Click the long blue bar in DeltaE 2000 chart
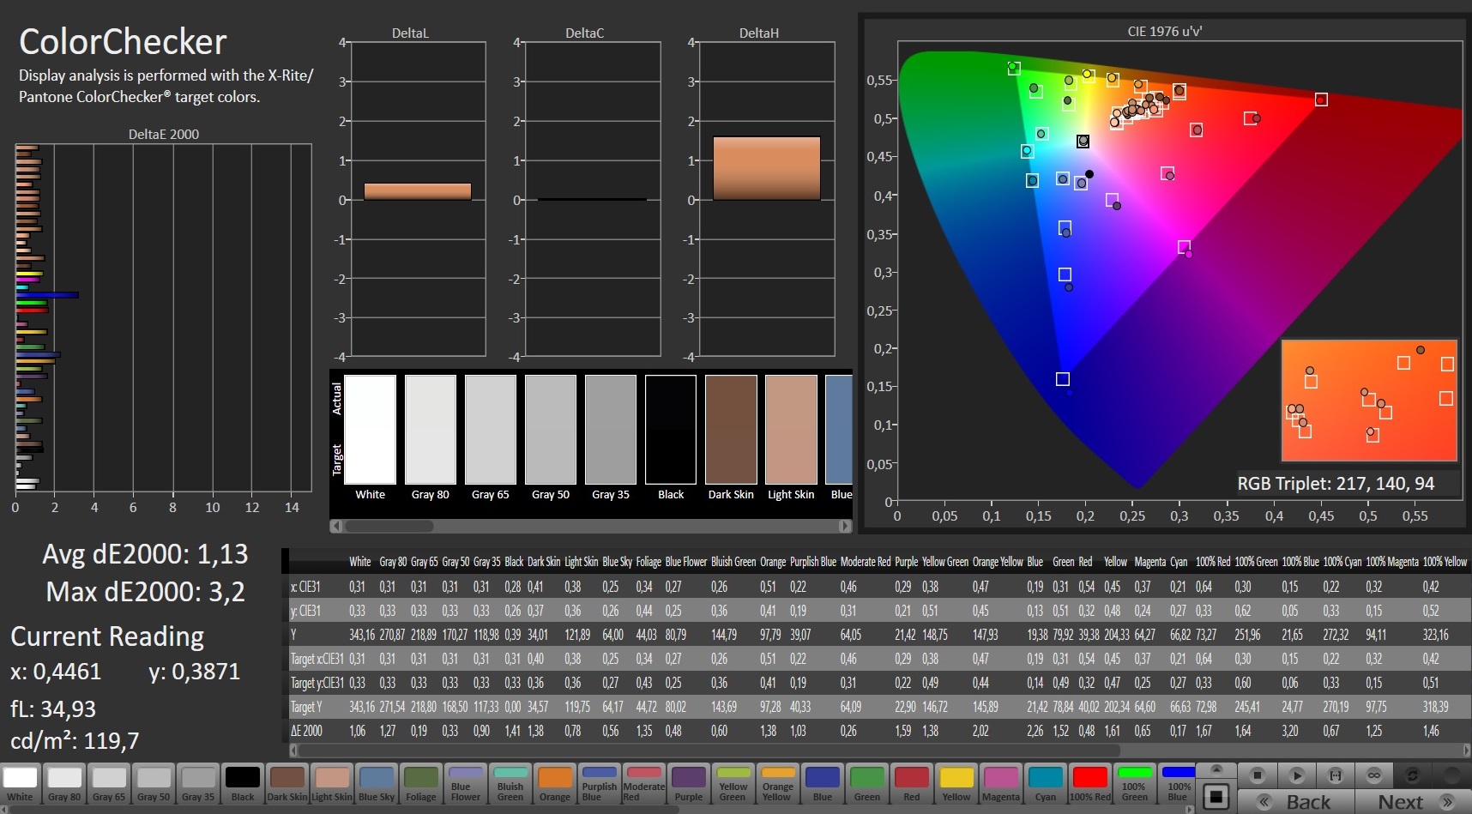 pos(47,295)
